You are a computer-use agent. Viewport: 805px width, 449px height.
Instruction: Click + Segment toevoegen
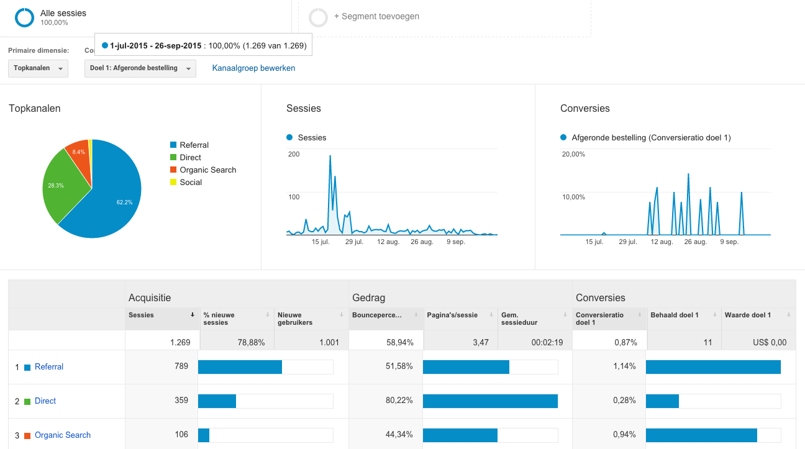[376, 16]
